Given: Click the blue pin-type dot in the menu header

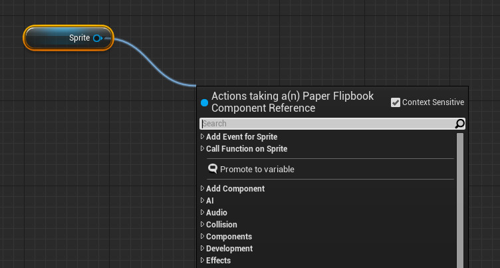Looking at the screenshot, I should tap(204, 102).
